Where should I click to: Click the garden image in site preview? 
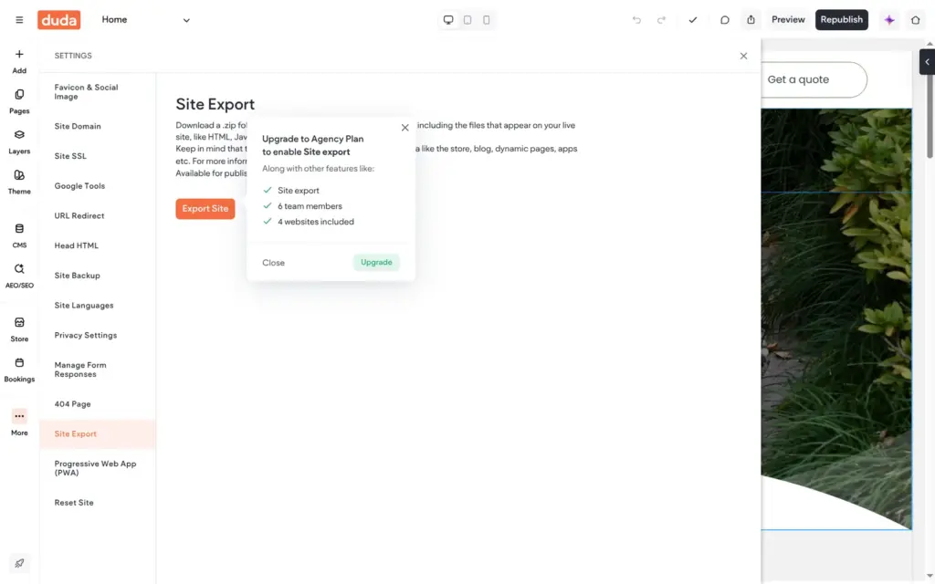pyautogui.click(x=836, y=318)
